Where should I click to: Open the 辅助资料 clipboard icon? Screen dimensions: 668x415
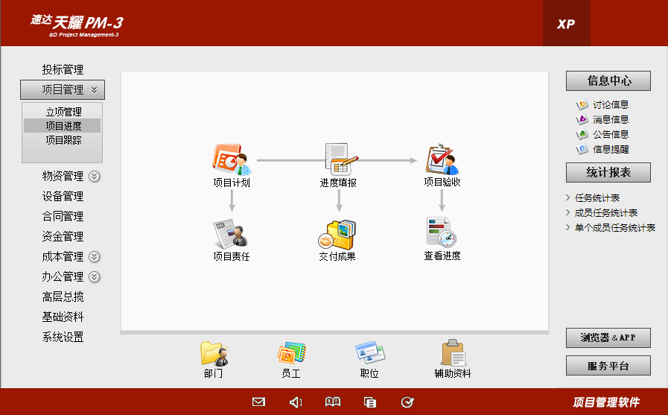coord(453,353)
